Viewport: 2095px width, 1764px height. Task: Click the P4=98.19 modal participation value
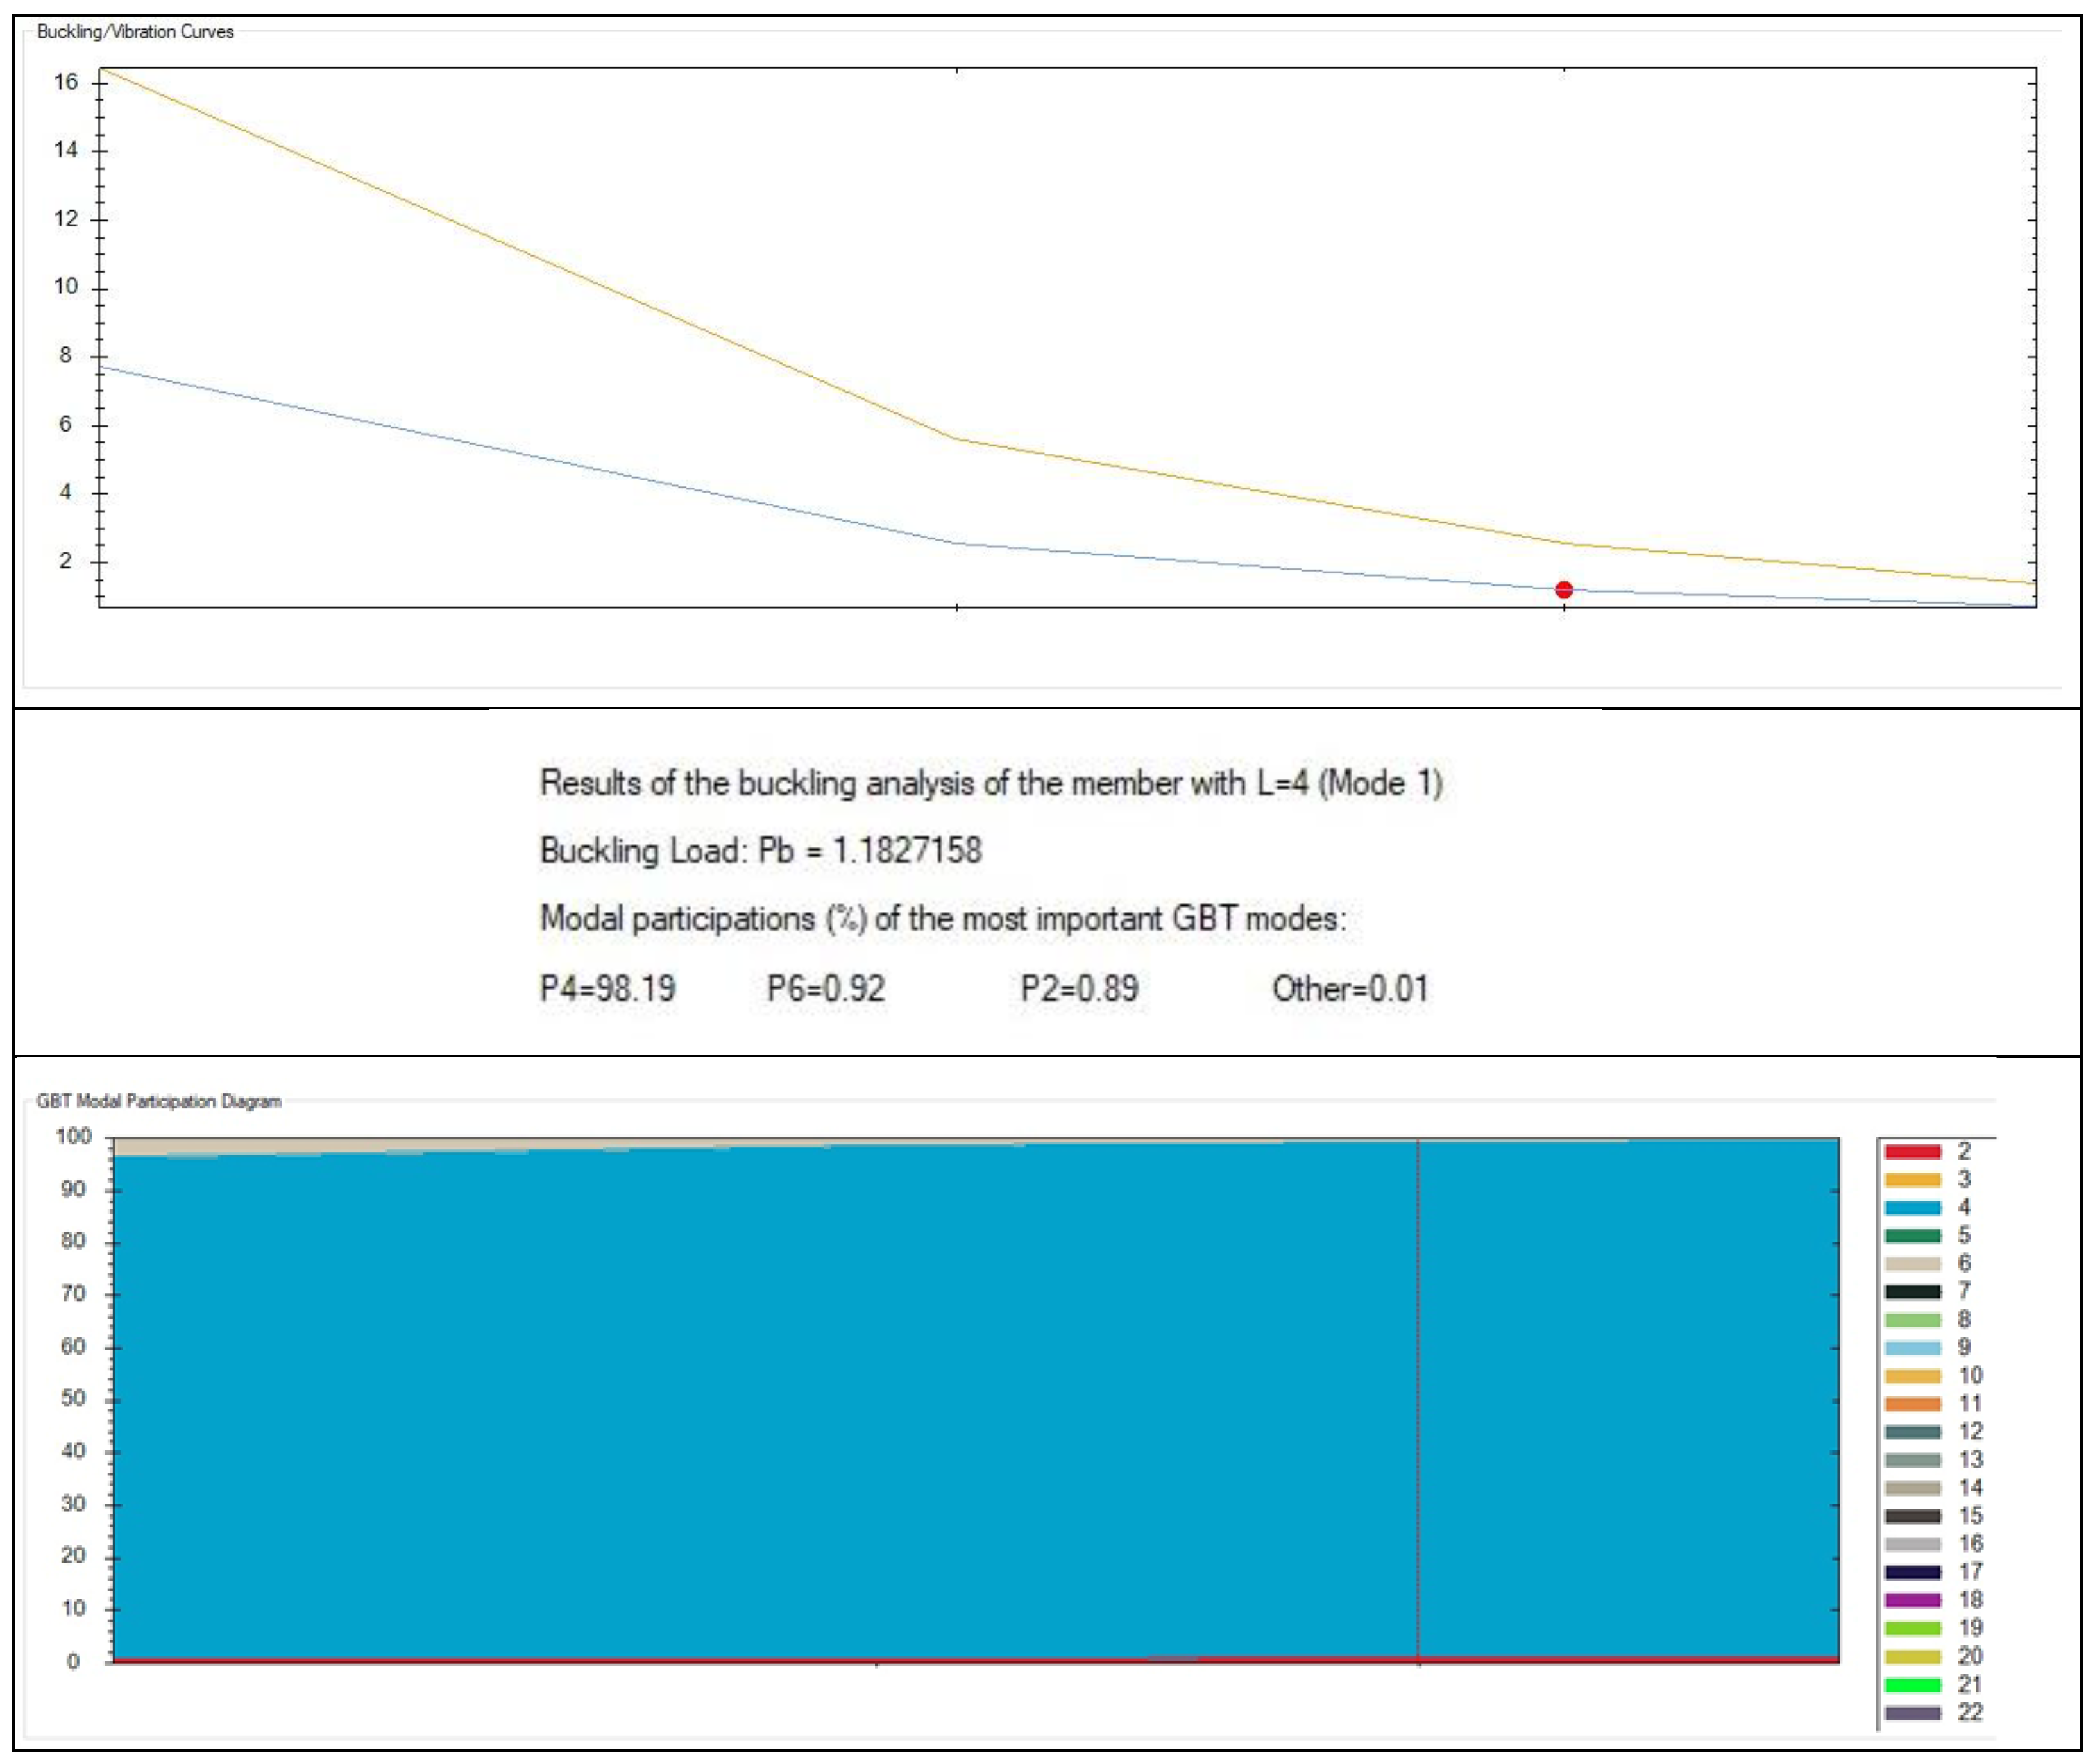607,989
